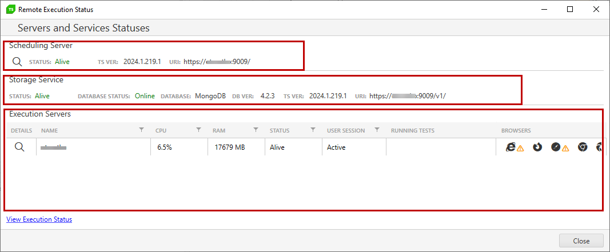Open filter for the Status column
The width and height of the screenshot is (610, 252).
pos(313,130)
